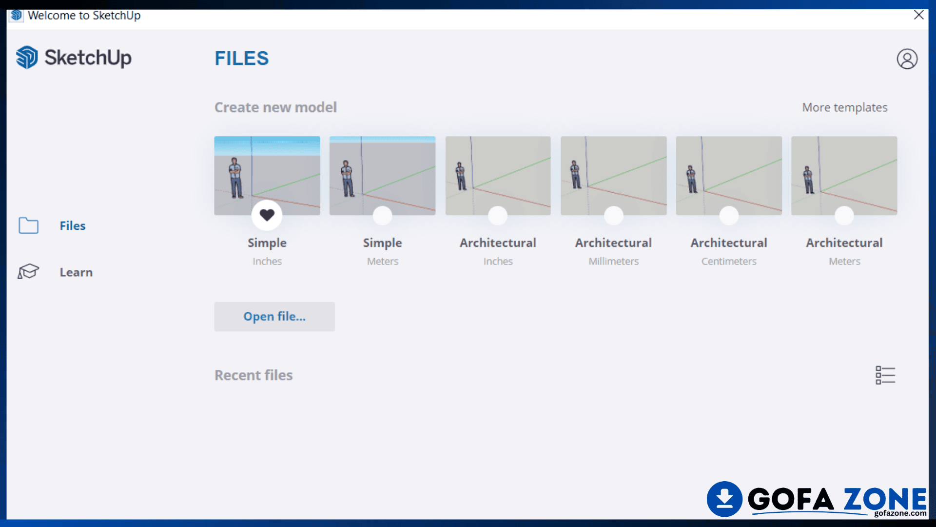Click the 'Millimeters' unit label

[x=613, y=261]
